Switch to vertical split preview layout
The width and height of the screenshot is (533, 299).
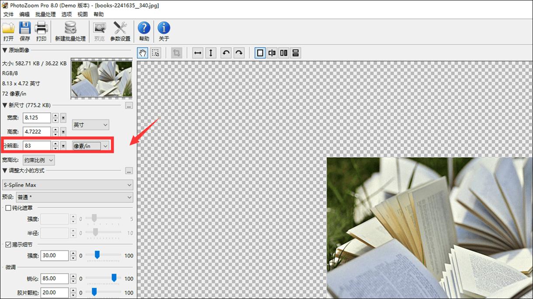pyautogui.click(x=284, y=53)
